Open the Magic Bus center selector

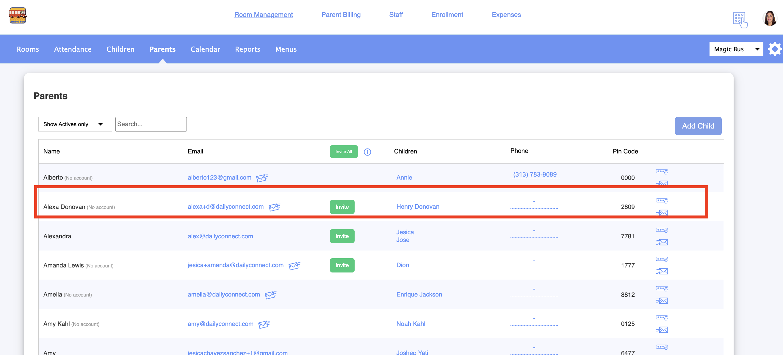coord(736,49)
